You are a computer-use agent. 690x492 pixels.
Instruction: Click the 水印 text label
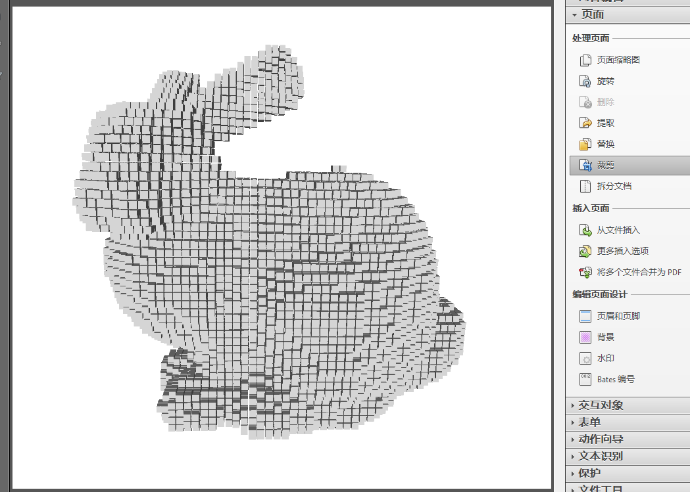606,358
